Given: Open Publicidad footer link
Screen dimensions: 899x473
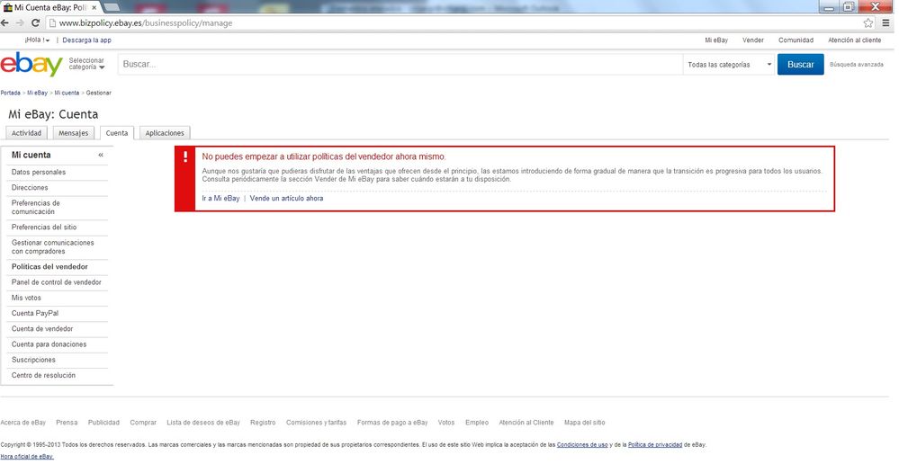Looking at the screenshot, I should click(x=103, y=423).
